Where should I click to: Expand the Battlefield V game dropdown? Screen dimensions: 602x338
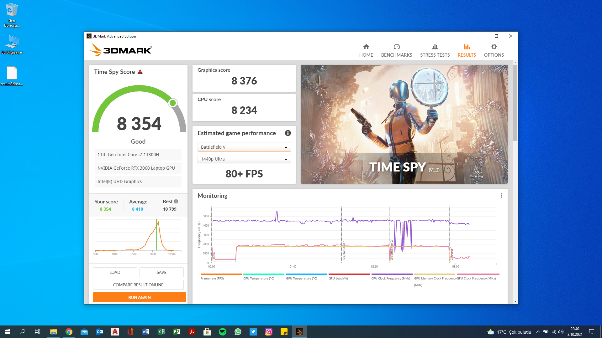[x=244, y=147]
